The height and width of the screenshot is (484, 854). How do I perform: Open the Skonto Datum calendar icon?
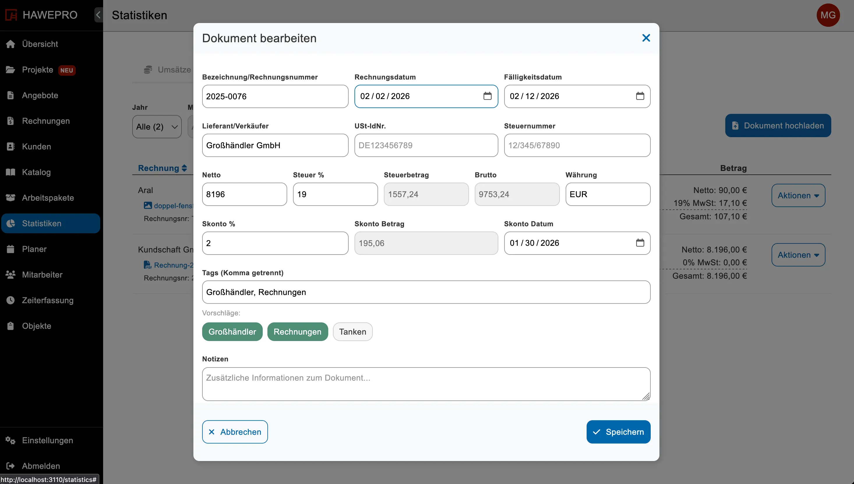(x=640, y=243)
